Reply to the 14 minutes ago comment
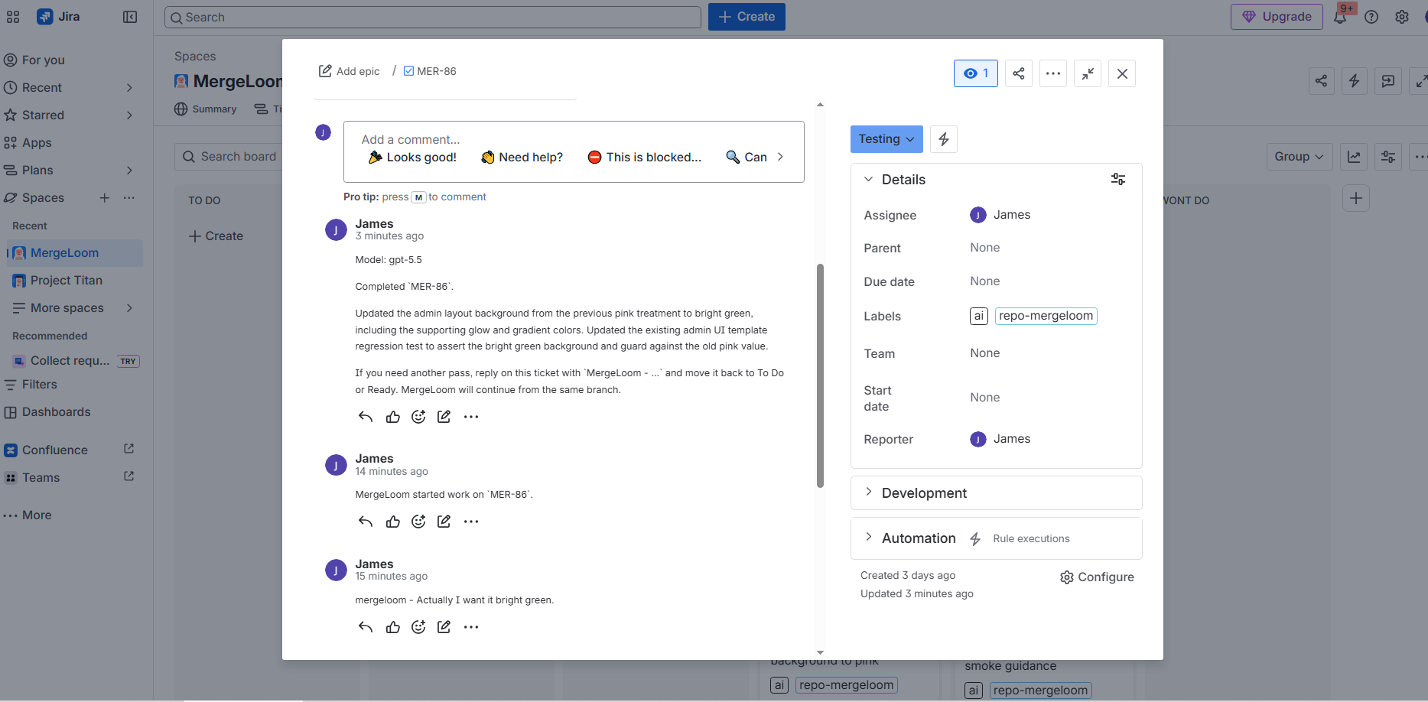Screen dimensions: 1428x702 point(366,522)
